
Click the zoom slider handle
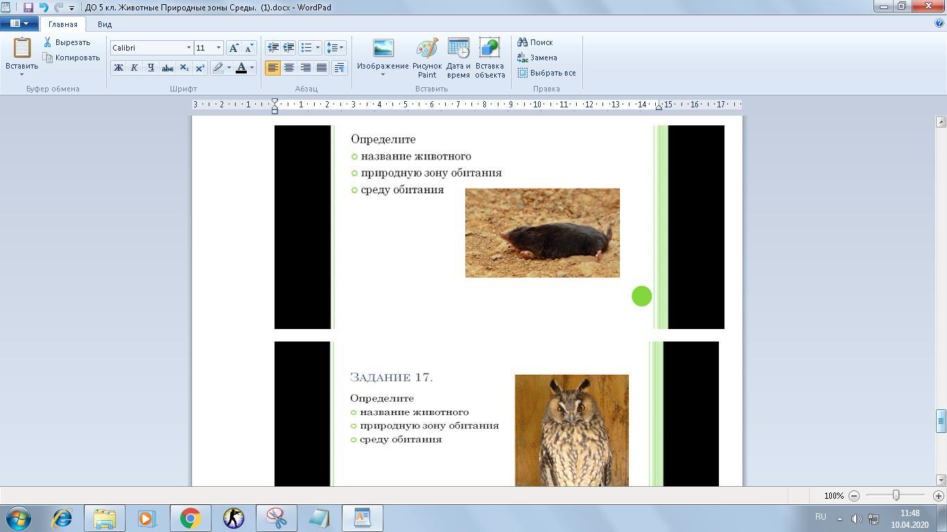[x=896, y=495]
